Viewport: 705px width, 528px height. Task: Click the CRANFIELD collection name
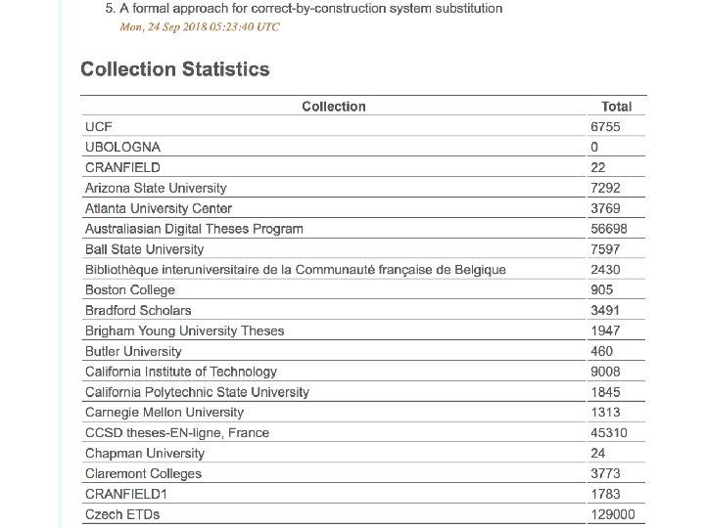pos(122,167)
